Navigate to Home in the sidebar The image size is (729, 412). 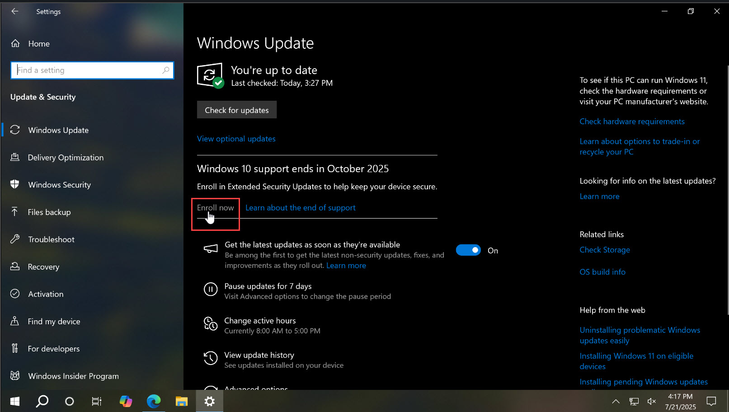tap(39, 43)
